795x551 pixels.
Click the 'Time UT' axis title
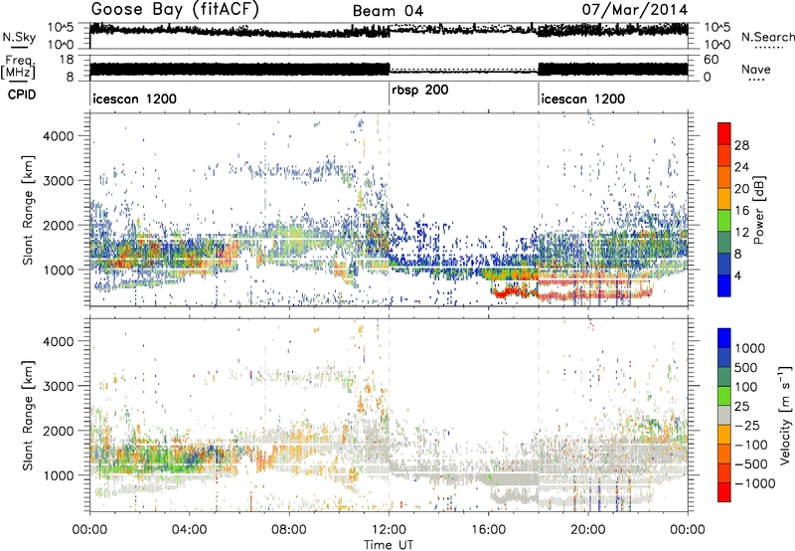point(389,545)
